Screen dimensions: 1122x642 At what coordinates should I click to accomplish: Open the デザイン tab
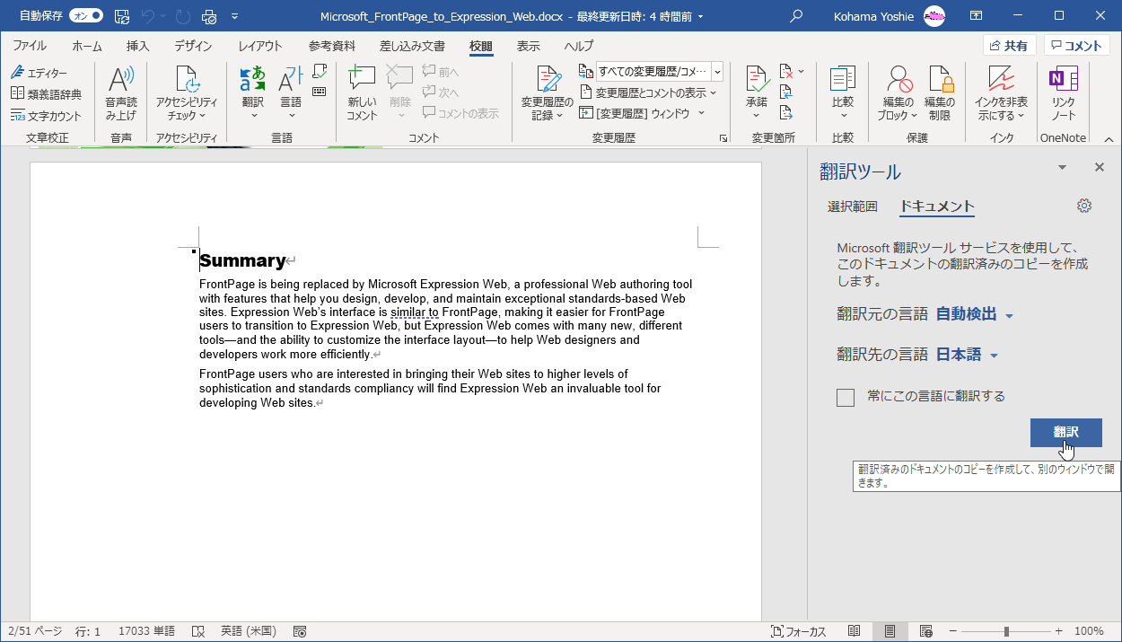(193, 46)
